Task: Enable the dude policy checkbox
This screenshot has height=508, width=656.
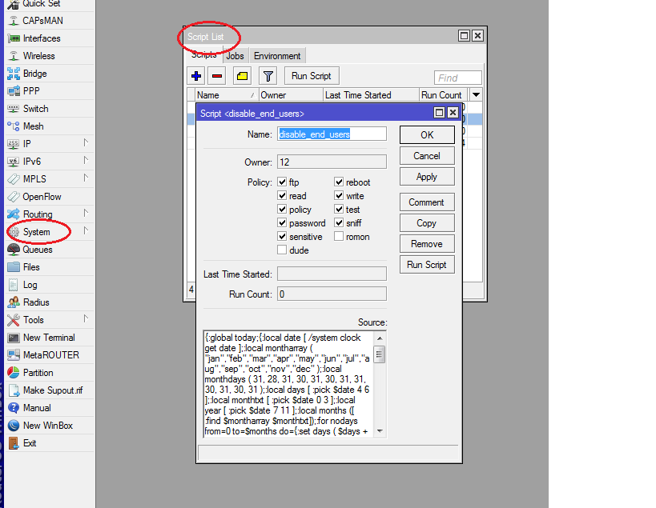Action: click(x=283, y=250)
